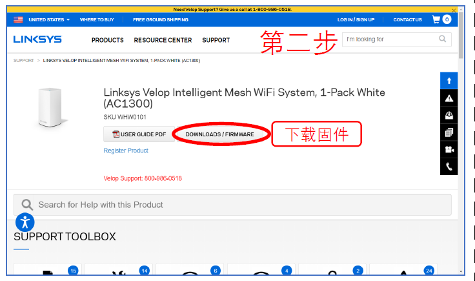The width and height of the screenshot is (475, 281).
Task: Click the User Guide PDF button
Action: (x=139, y=134)
